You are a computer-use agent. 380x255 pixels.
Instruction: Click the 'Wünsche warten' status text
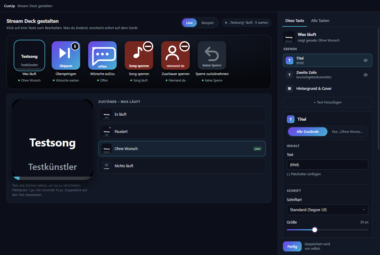point(67,80)
